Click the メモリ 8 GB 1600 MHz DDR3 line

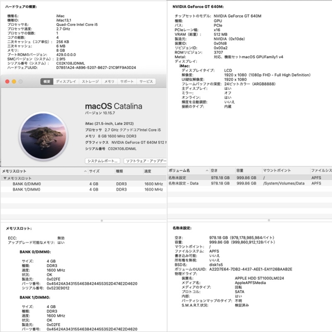coord(111,136)
